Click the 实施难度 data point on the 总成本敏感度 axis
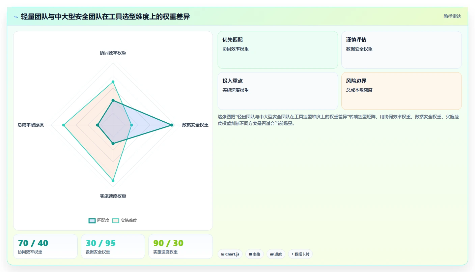The width and height of the screenshot is (475, 272). [63, 125]
